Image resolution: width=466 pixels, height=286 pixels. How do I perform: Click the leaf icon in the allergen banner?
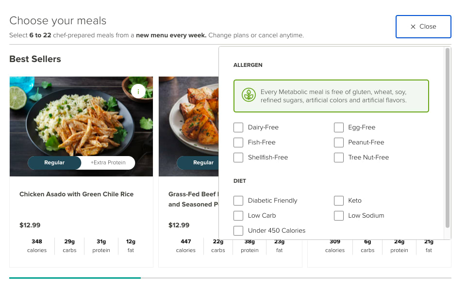coord(249,95)
